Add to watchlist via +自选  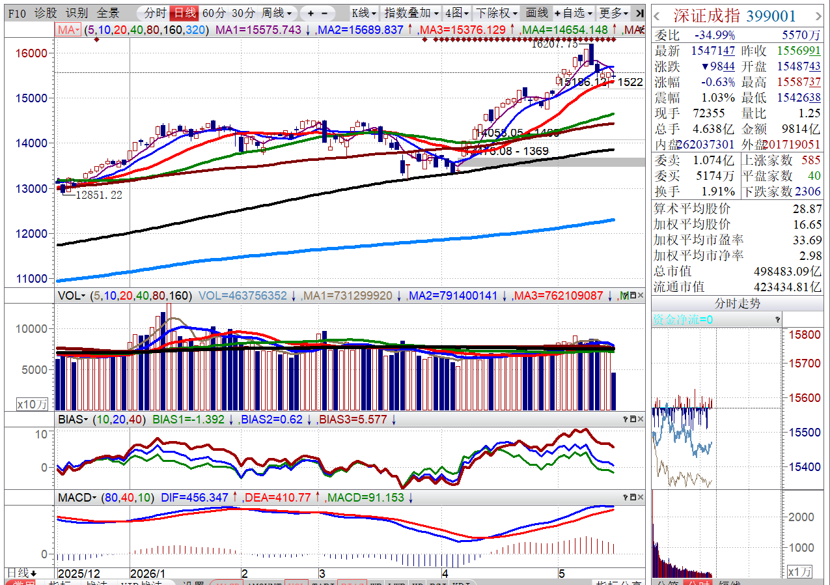(574, 13)
